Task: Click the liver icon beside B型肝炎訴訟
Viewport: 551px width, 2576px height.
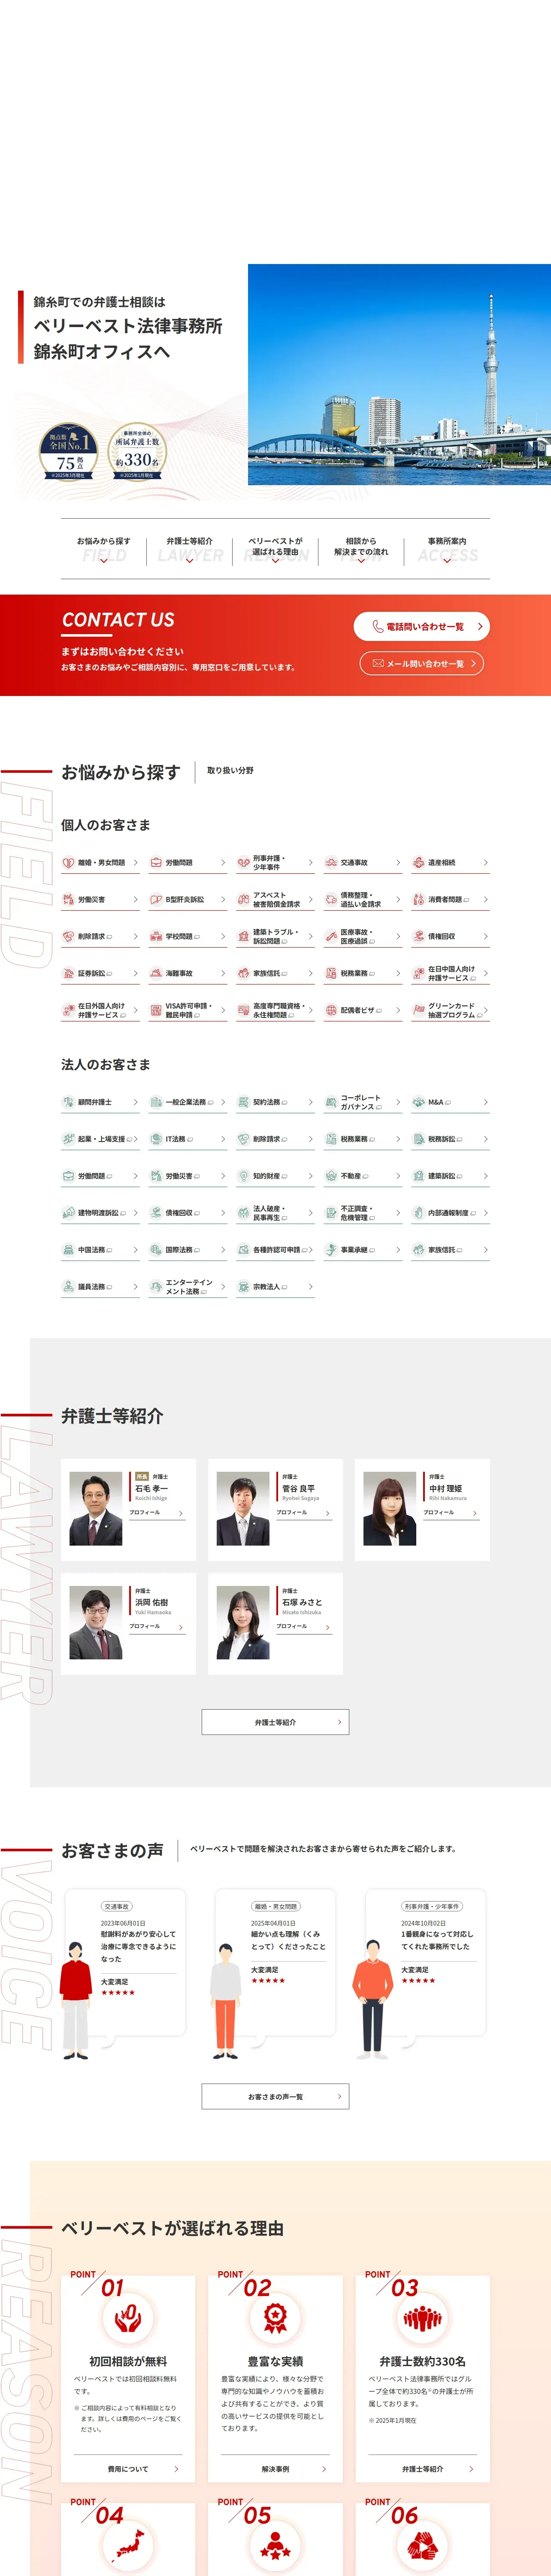Action: [156, 899]
